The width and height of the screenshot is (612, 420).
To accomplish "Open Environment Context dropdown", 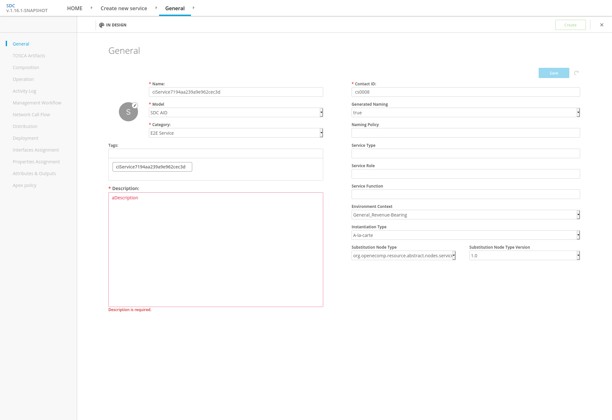I will click(x=465, y=215).
